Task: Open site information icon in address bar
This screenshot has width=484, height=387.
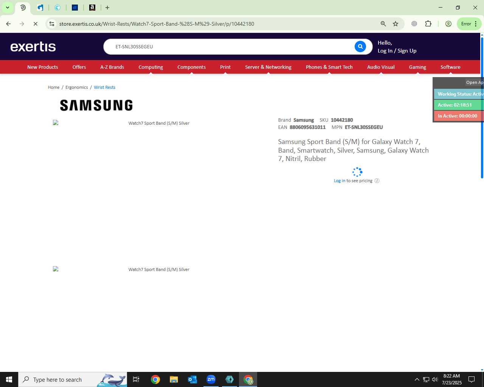Action: pos(52,24)
